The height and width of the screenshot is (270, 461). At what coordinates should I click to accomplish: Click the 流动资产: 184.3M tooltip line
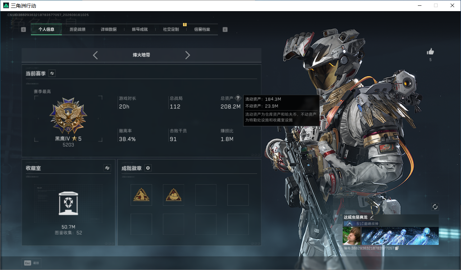pos(263,99)
